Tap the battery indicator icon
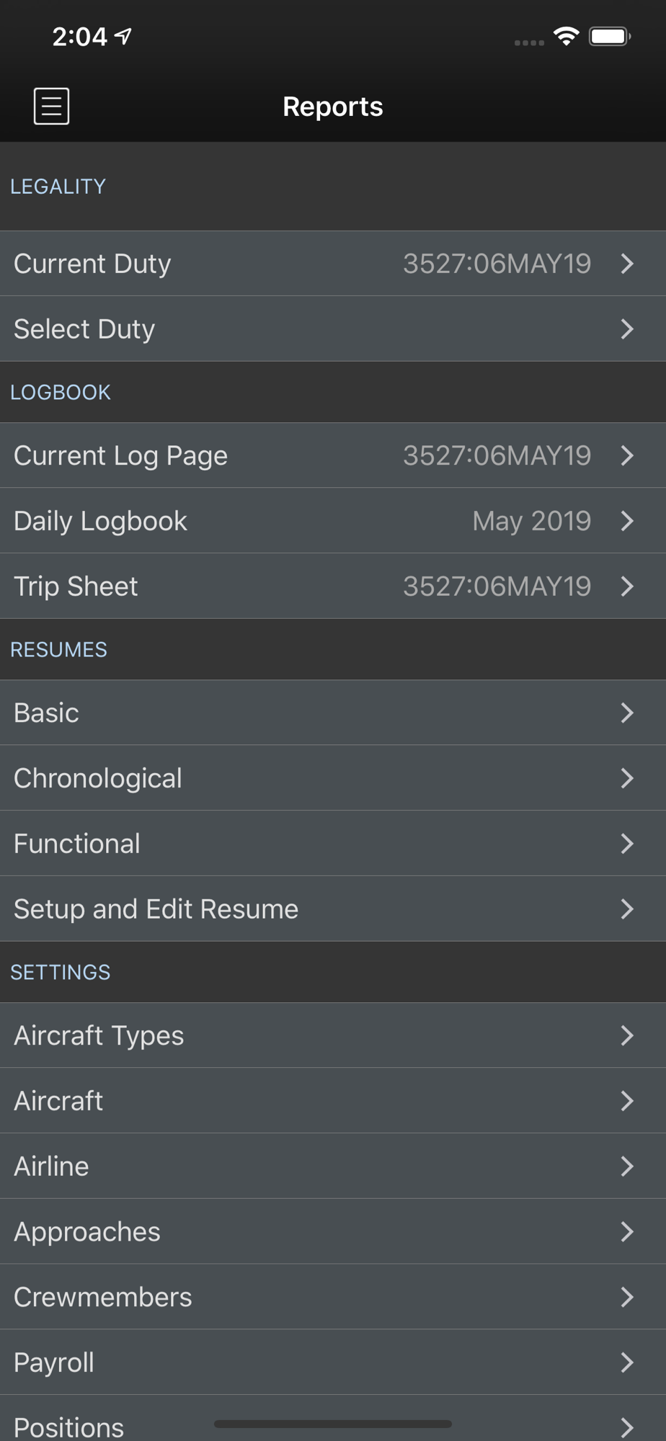This screenshot has height=1441, width=666. click(610, 36)
